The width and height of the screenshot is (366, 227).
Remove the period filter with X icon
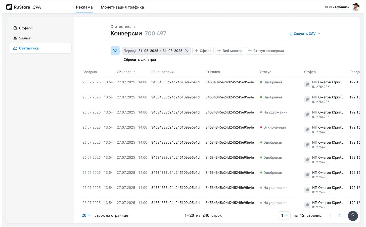click(187, 51)
